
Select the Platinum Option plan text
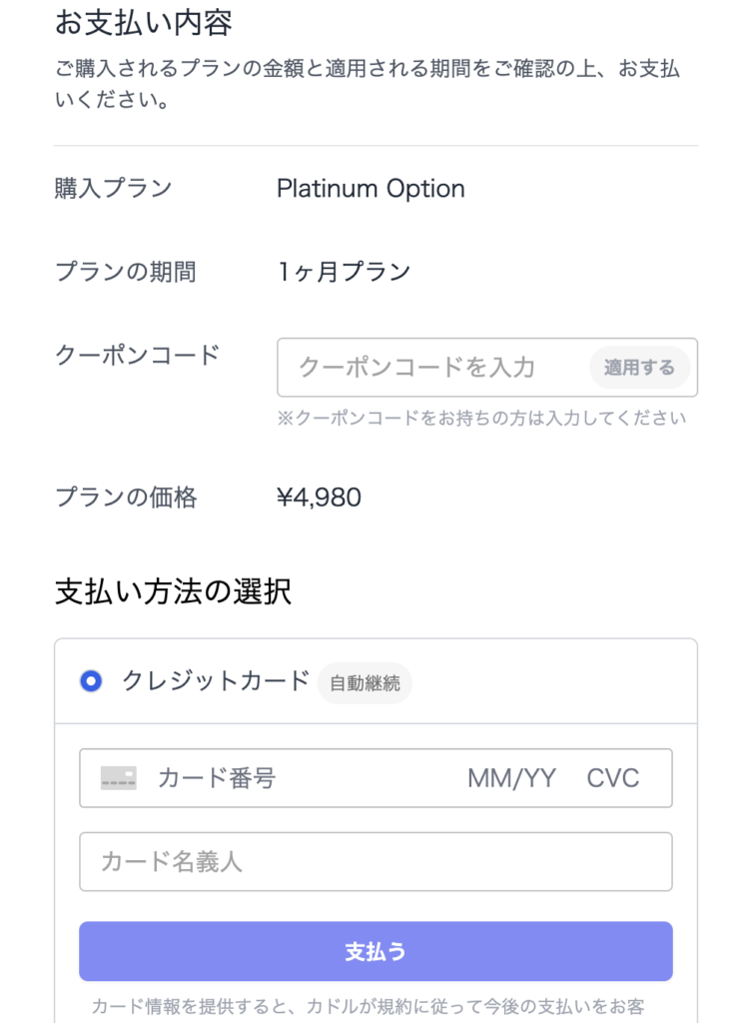371,189
